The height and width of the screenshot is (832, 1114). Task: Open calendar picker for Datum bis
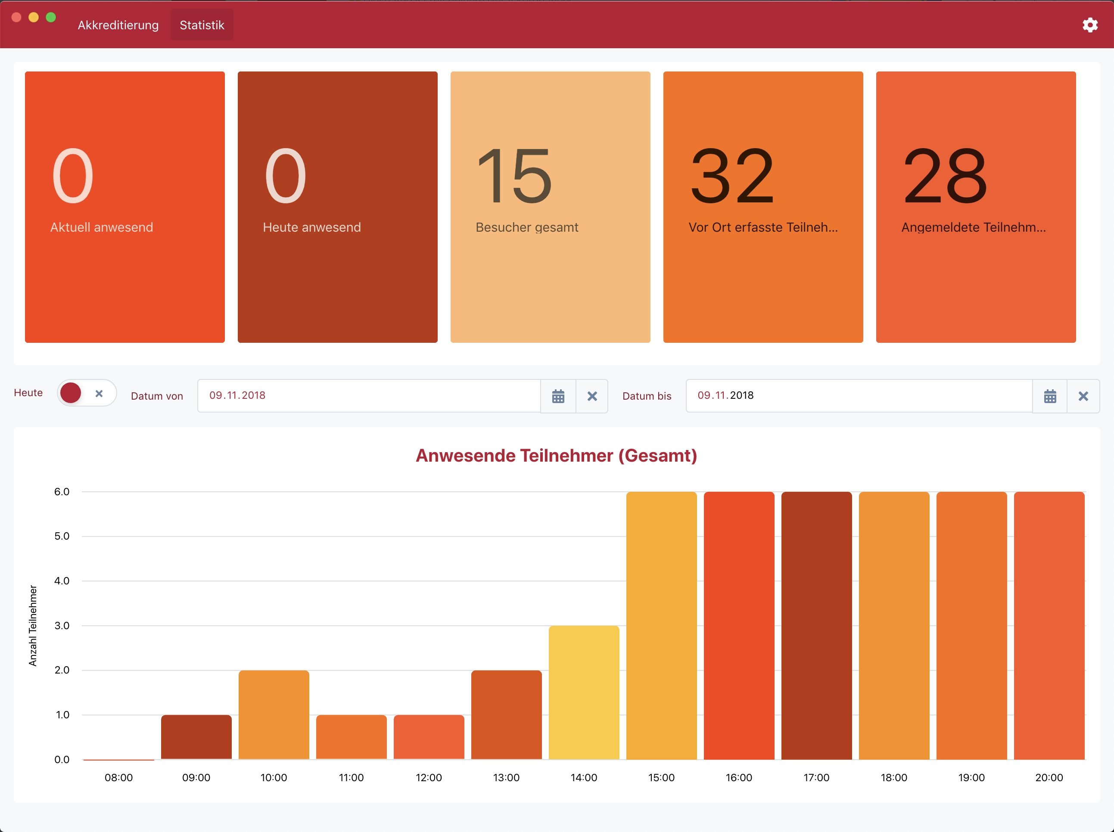click(1049, 396)
